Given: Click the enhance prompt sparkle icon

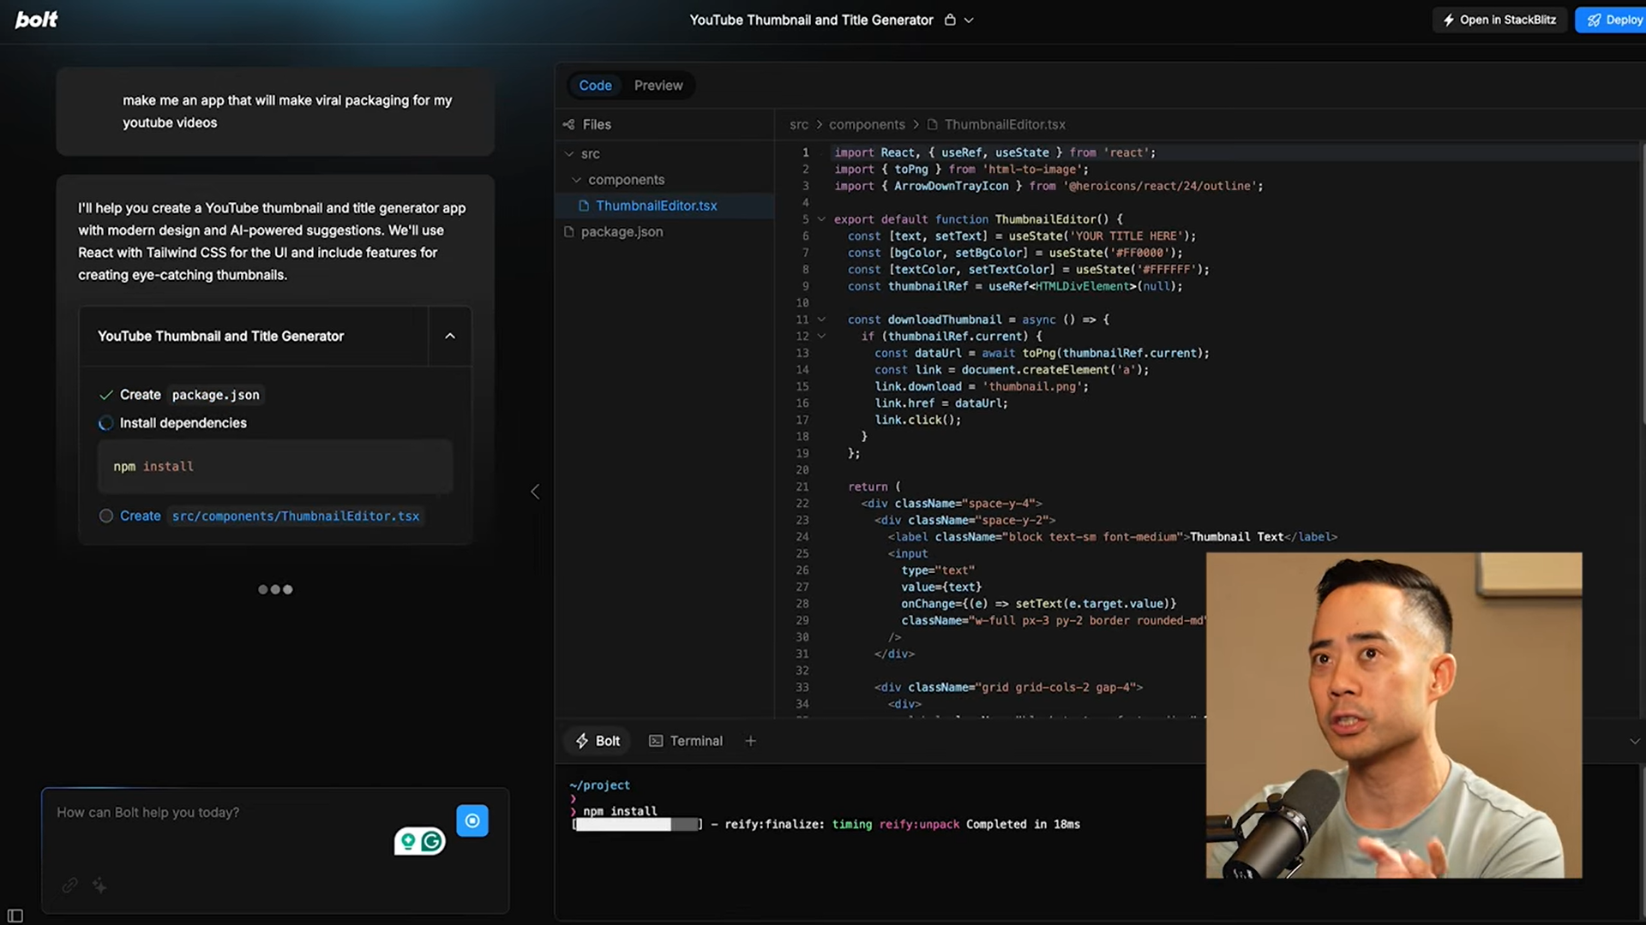Looking at the screenshot, I should point(99,885).
